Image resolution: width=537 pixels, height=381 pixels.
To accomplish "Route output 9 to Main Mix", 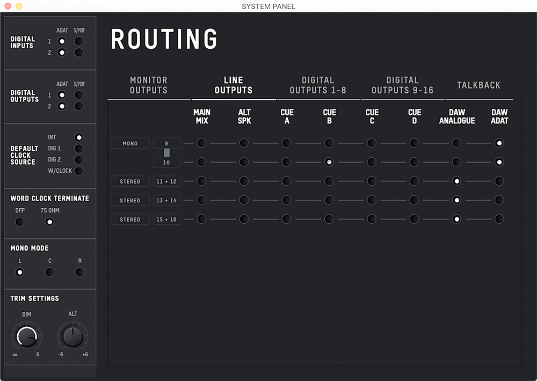I will 201,143.
